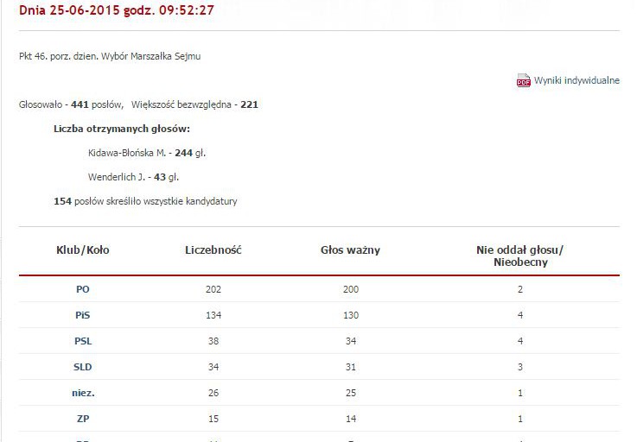This screenshot has width=637, height=442.
Task: Click the Liczba otrzymanych głosów heading
Action: click(122, 129)
